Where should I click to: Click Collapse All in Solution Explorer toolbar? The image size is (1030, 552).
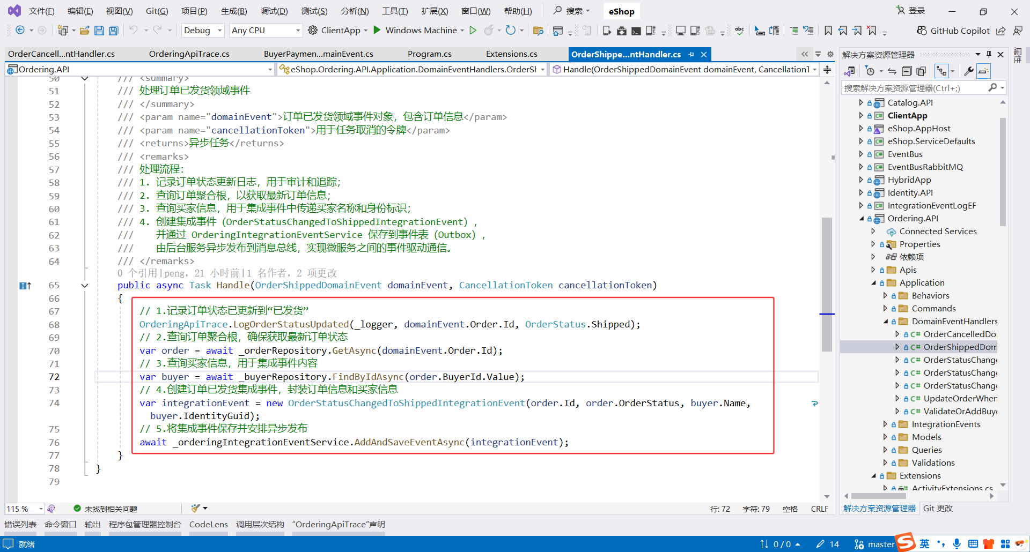point(907,71)
